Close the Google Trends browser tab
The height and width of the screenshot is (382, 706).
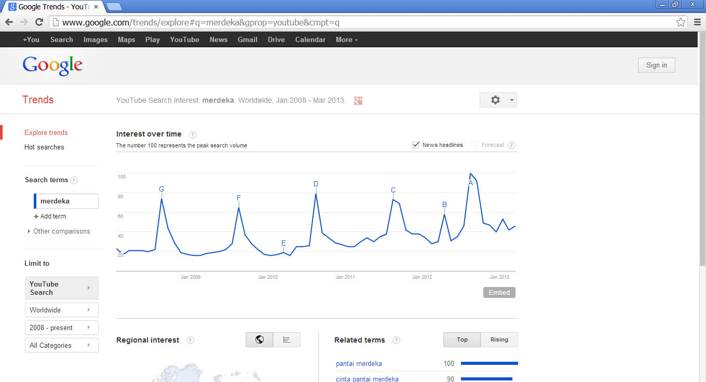click(x=96, y=7)
